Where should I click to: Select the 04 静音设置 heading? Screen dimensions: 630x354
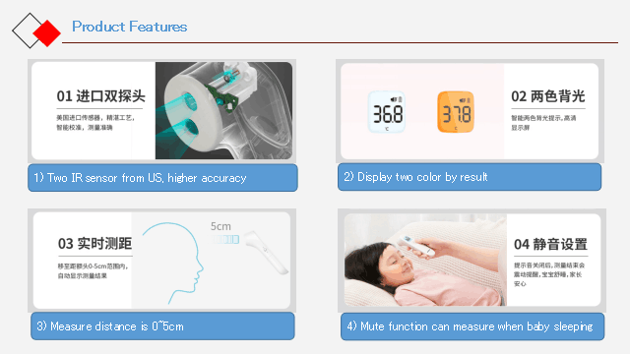pyautogui.click(x=551, y=244)
